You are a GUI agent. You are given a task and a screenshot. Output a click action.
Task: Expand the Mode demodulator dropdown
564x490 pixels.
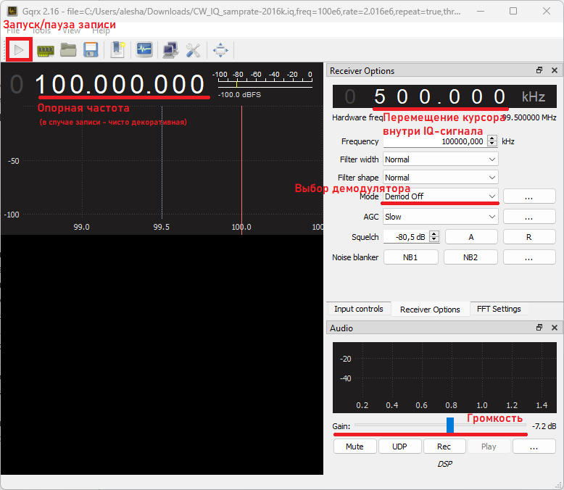(x=440, y=196)
